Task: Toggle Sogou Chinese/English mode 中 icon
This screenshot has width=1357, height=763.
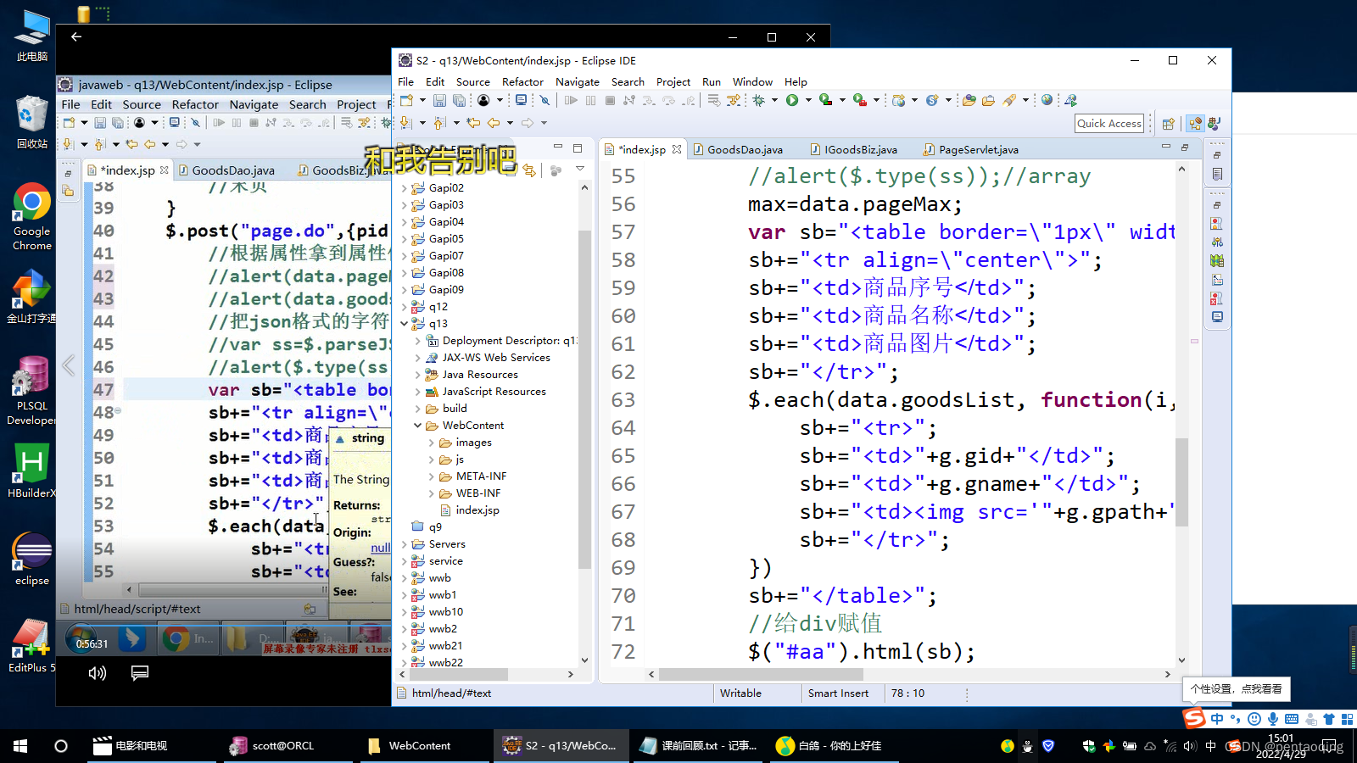Action: tap(1217, 719)
